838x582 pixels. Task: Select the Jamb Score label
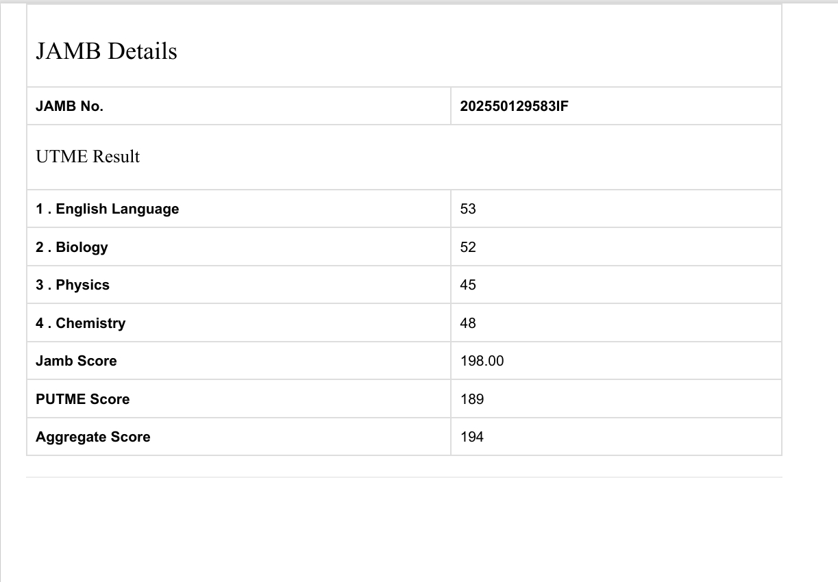(x=76, y=361)
